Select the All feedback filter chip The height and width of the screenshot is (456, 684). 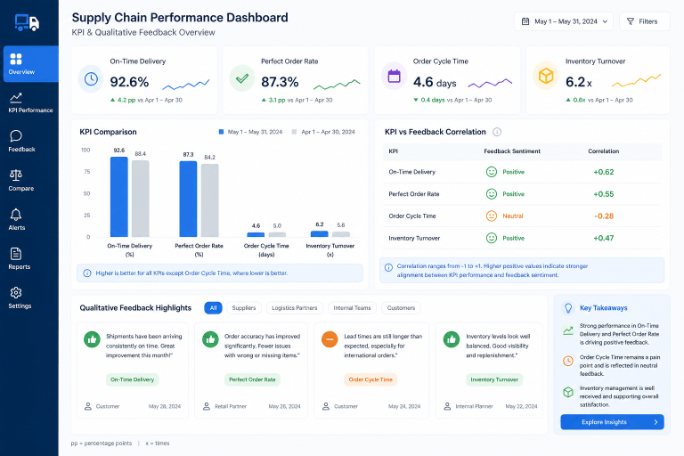click(x=213, y=308)
